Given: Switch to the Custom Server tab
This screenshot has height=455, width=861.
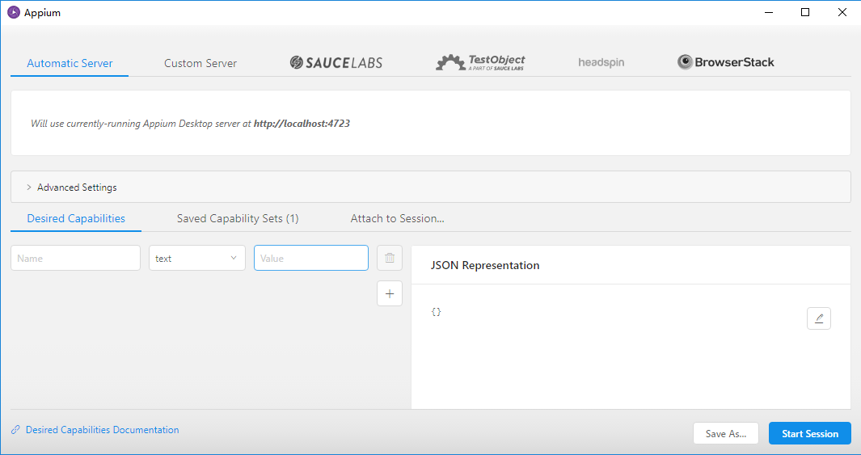Looking at the screenshot, I should [x=200, y=63].
